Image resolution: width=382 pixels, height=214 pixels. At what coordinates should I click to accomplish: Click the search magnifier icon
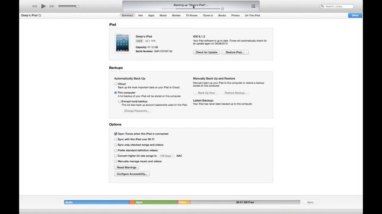322,7
